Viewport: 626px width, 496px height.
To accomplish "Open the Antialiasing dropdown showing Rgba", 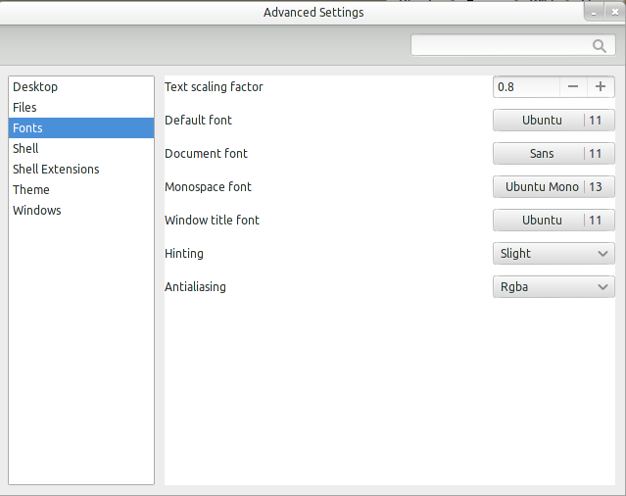I will pyautogui.click(x=554, y=287).
